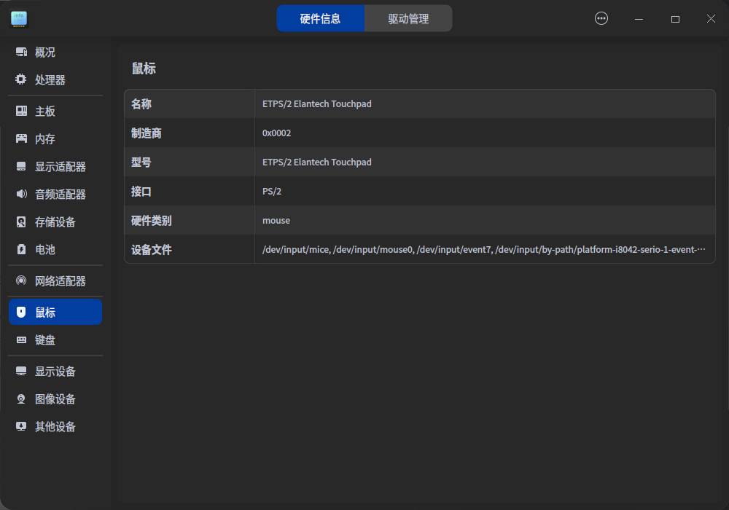Click the 接口 row label

pos(141,192)
